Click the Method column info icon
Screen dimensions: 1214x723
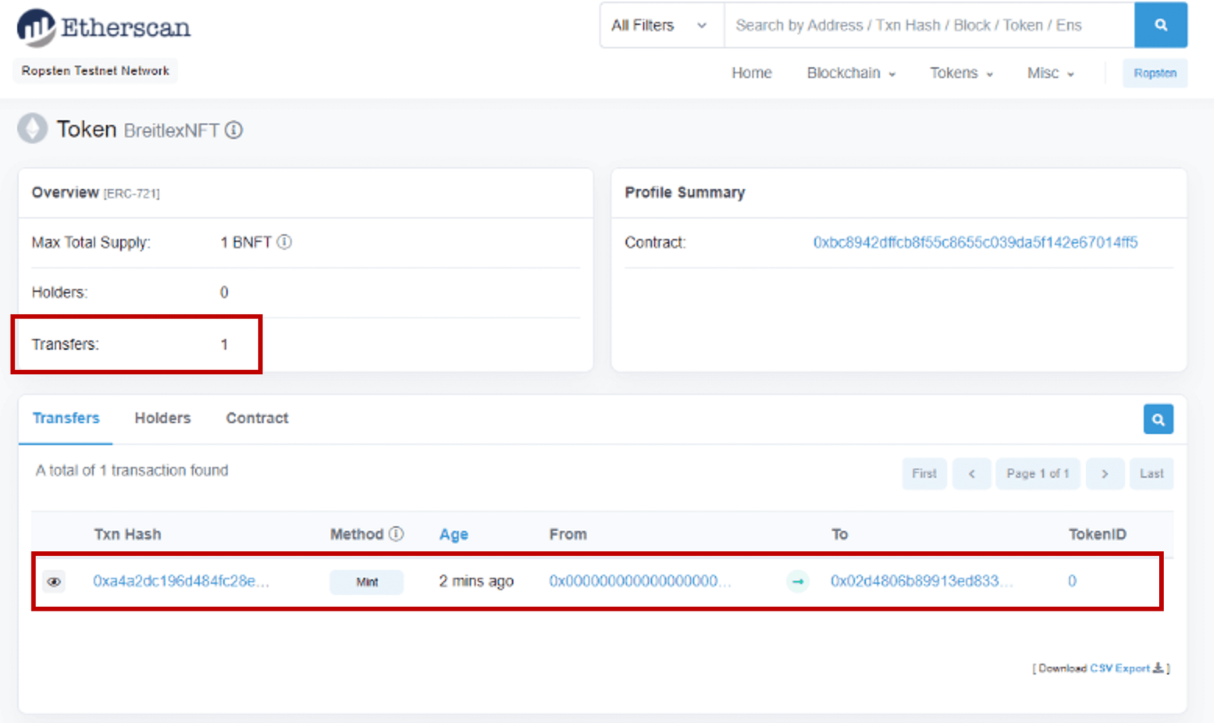(x=396, y=534)
